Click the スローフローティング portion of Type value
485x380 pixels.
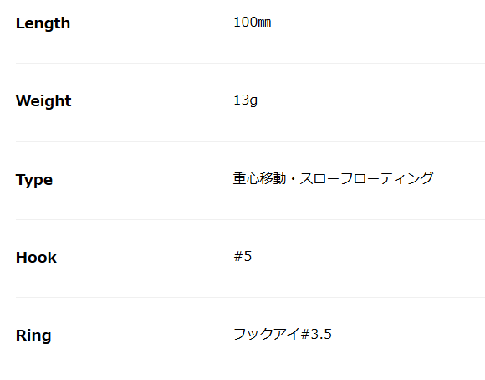click(x=366, y=178)
